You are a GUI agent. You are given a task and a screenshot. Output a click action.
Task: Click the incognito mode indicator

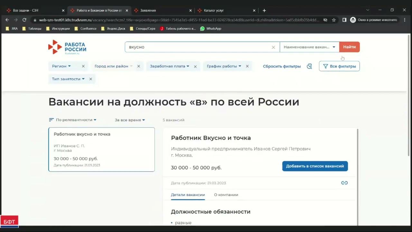374,20
